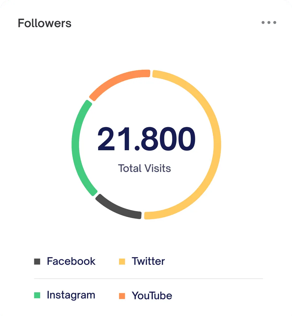The image size is (292, 316).
Task: Click the YouTube orange legend square
Action: point(122,296)
